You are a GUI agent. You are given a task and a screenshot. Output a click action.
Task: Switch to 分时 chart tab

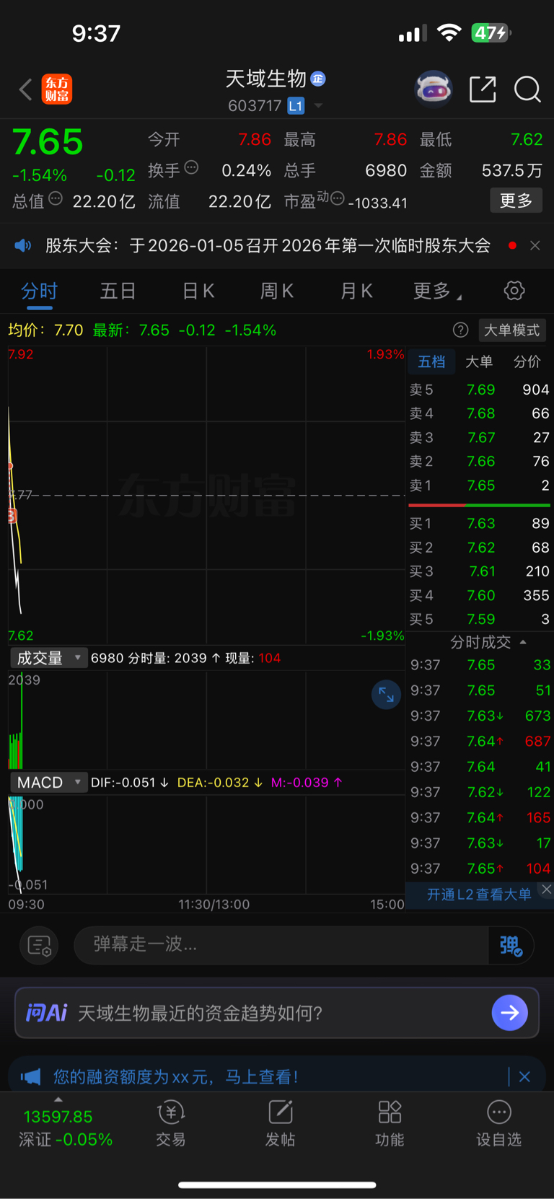(x=39, y=291)
